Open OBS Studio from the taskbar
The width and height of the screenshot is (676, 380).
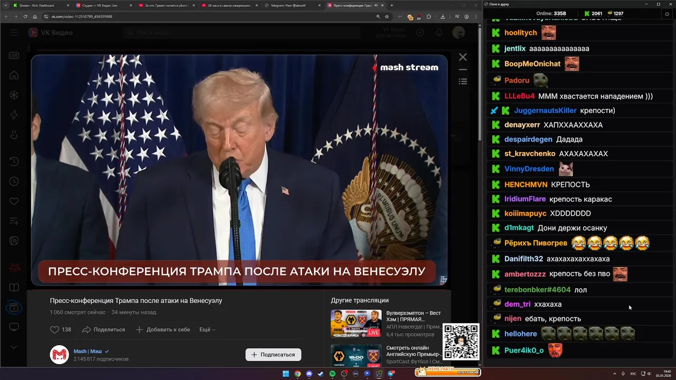[344, 374]
